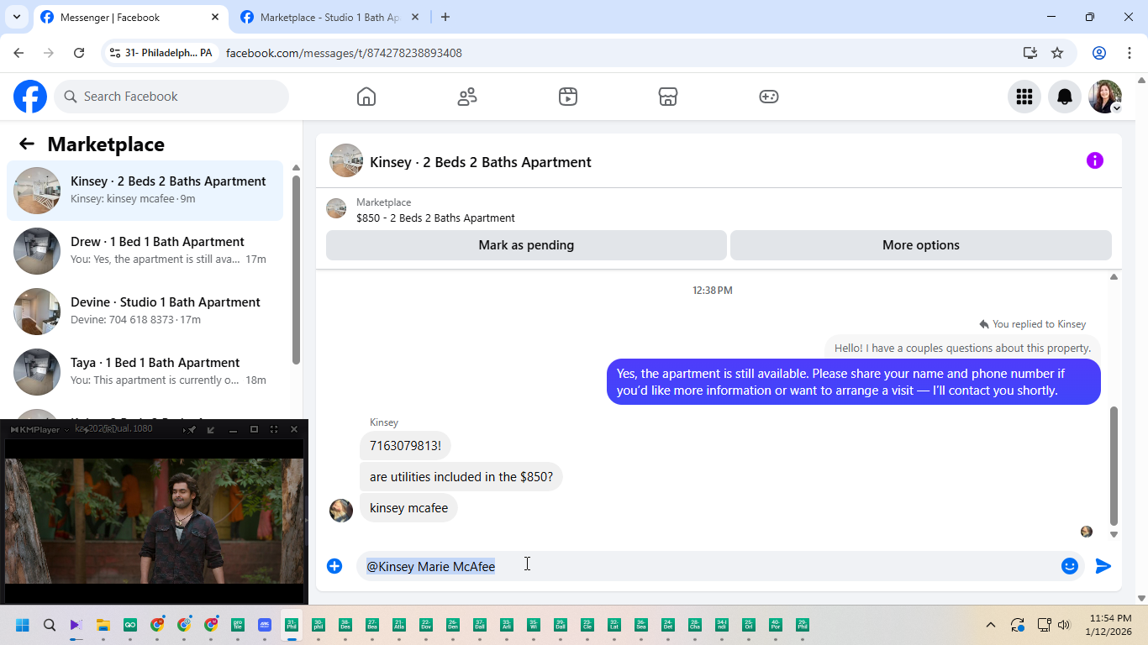The width and height of the screenshot is (1148, 645).
Task: Close the Marketplace - Studio 1 Bath tab
Action: pyautogui.click(x=415, y=17)
